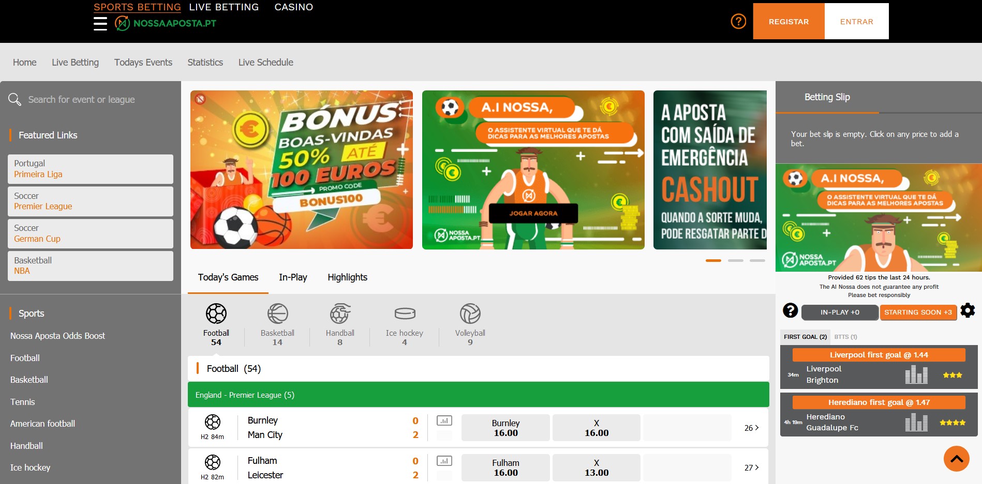982x484 pixels.
Task: Bet on Burnley at 16.00
Action: pos(505,428)
